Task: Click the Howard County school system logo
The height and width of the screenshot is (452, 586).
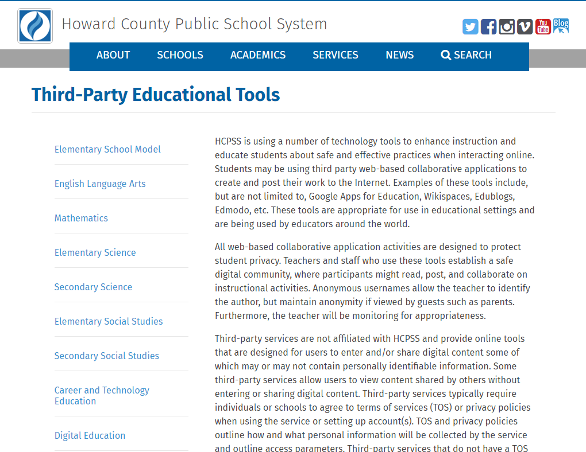Action: [x=35, y=26]
